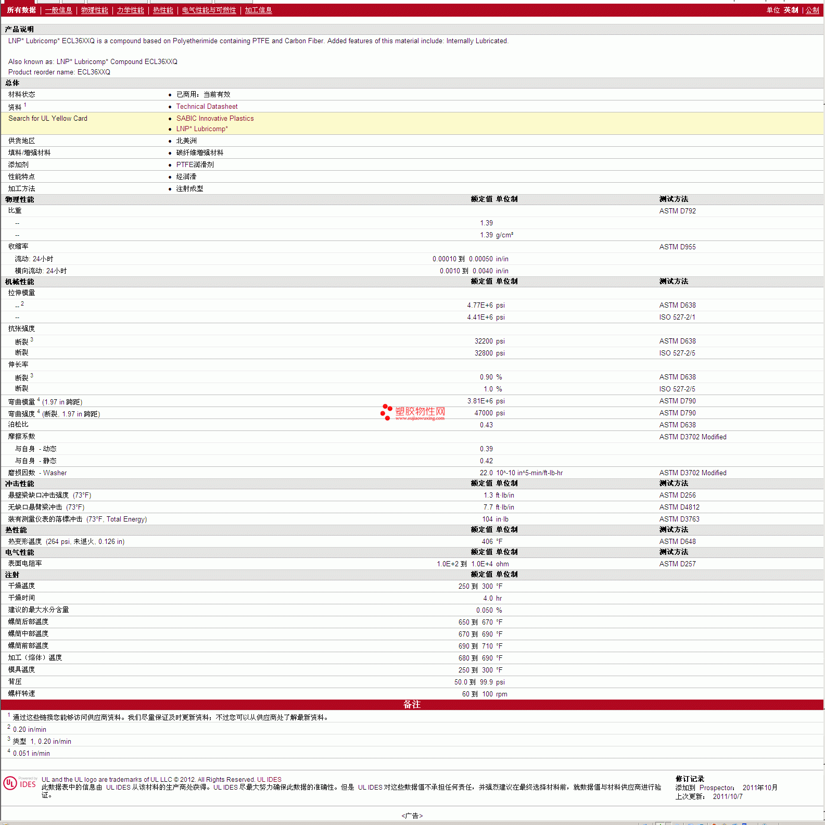Click the 干燥温度 row label
The height and width of the screenshot is (825, 825).
(22, 586)
